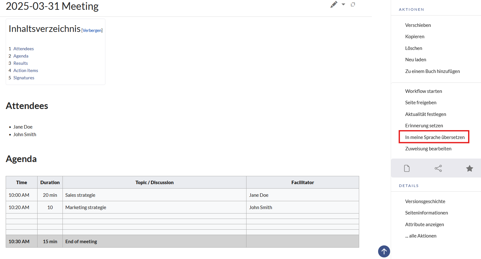
Task: Open Zu einem Buch hinzufügen
Action: click(432, 71)
